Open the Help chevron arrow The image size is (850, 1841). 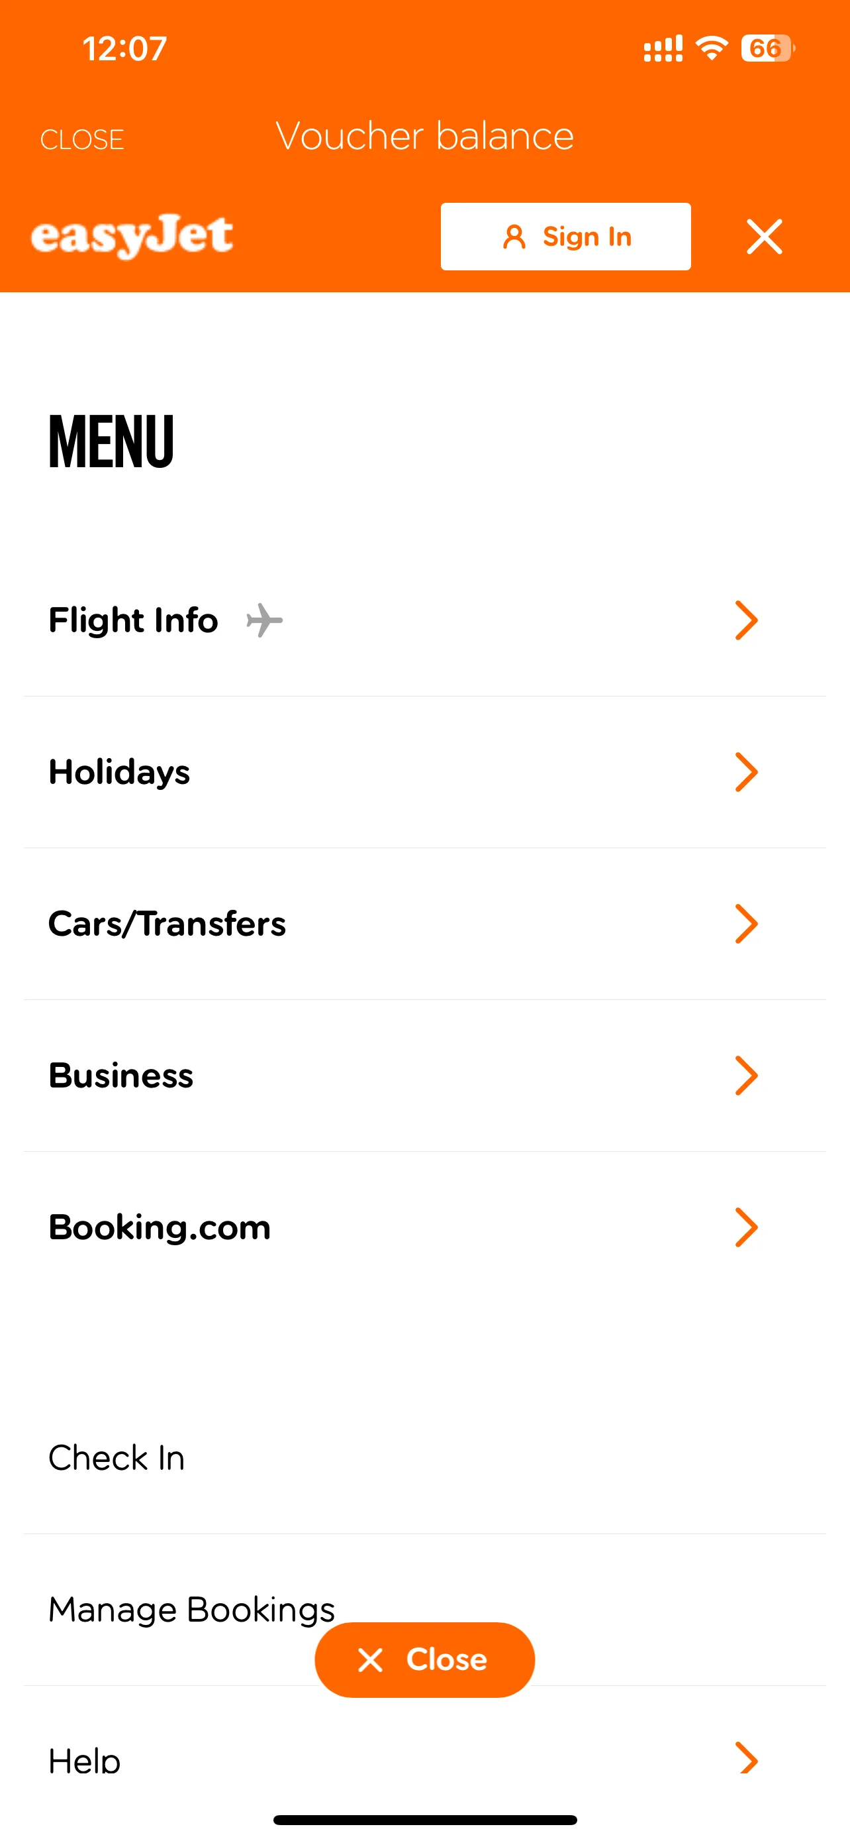tap(746, 1758)
